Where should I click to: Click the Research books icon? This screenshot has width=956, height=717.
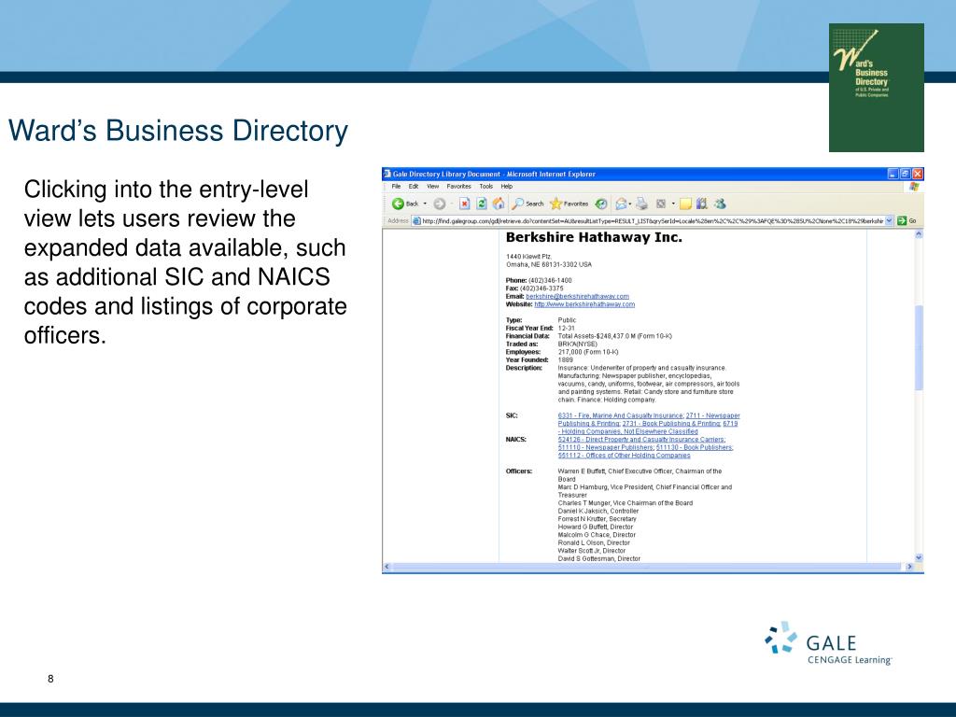click(702, 204)
